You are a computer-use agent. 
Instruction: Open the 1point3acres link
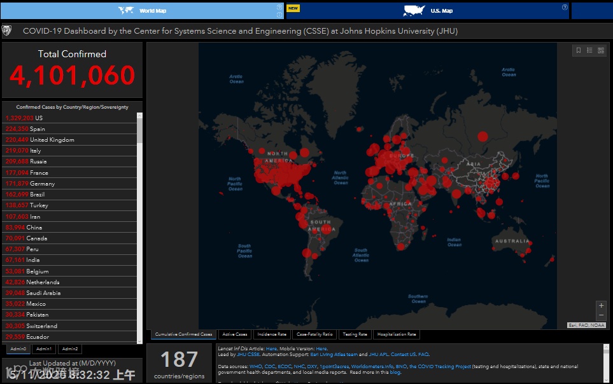[334, 366]
